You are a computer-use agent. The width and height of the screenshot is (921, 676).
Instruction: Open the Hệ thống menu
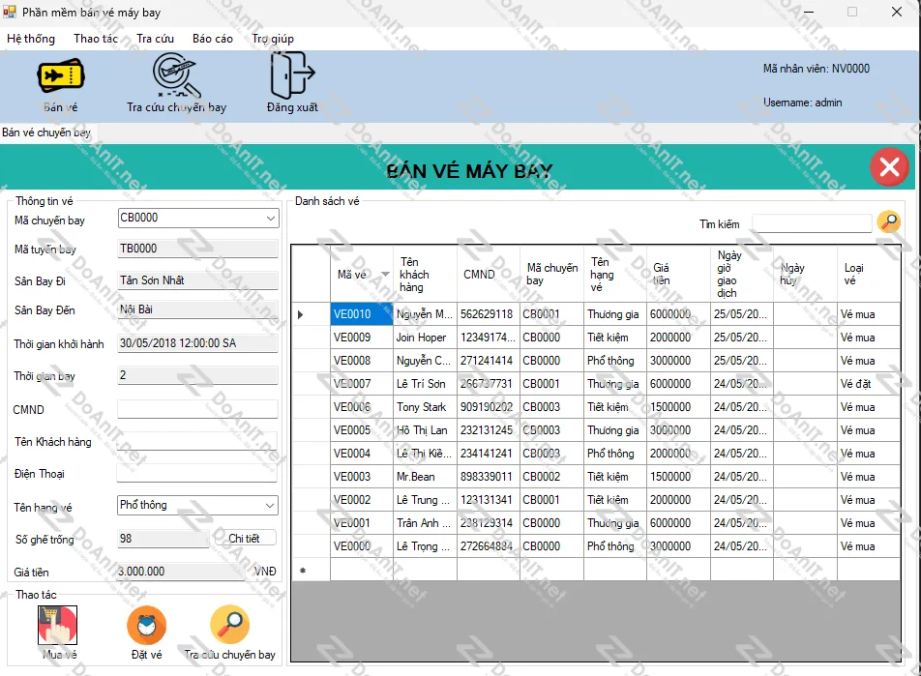[30, 39]
